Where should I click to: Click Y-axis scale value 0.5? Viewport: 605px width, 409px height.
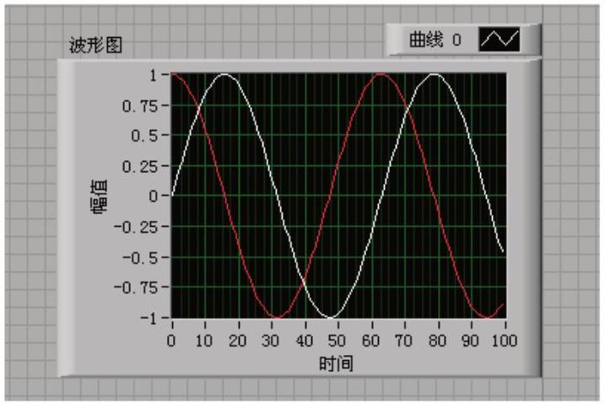(144, 136)
